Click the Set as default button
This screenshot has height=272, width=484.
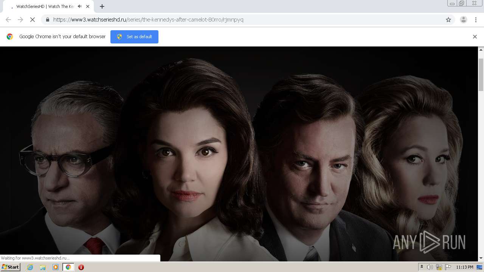[134, 37]
